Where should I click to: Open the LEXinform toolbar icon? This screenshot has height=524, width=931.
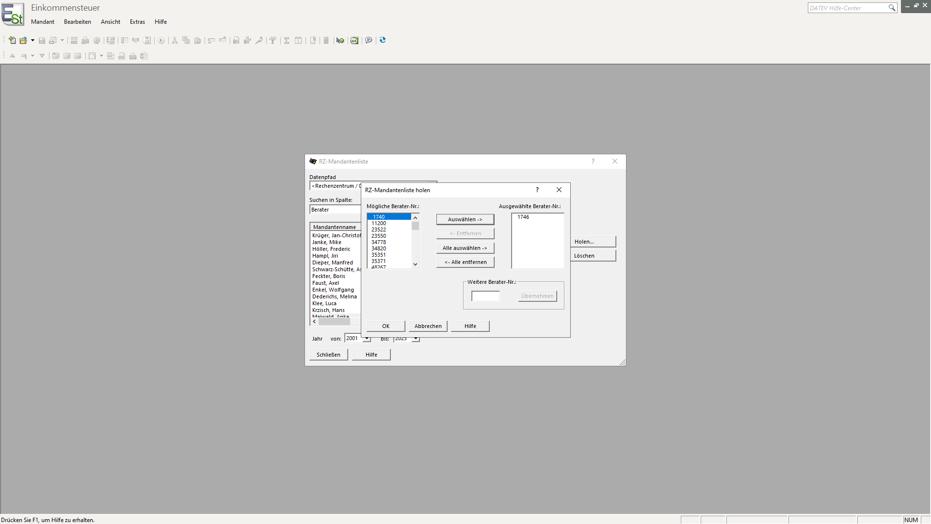tap(354, 40)
